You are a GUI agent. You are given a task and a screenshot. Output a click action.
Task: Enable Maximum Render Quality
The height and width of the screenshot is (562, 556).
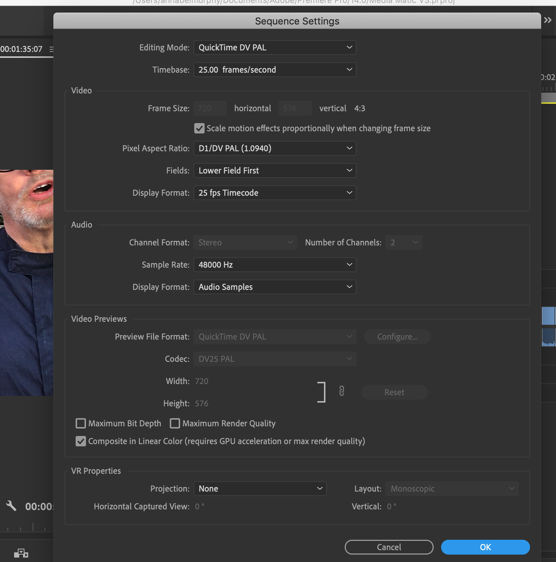click(175, 423)
